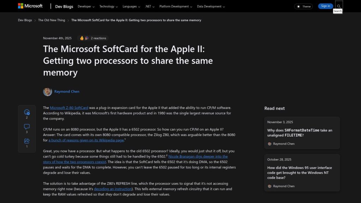Click the Sign in button

click(x=325, y=6)
